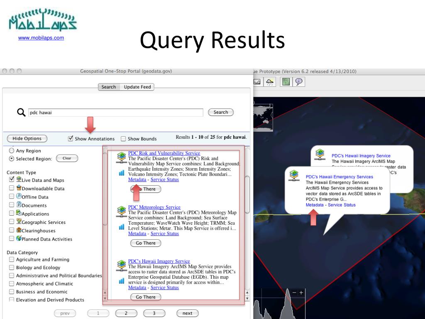Open Service Status for PDC Meteorology result
The height and width of the screenshot is (319, 425).
point(165,233)
